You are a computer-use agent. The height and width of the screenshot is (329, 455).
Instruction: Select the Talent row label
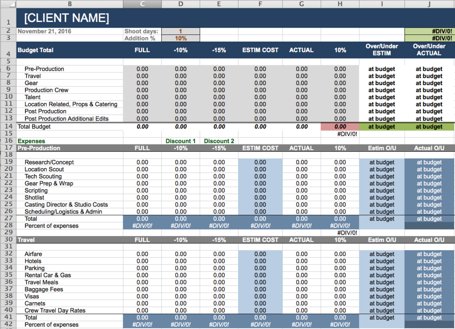33,97
